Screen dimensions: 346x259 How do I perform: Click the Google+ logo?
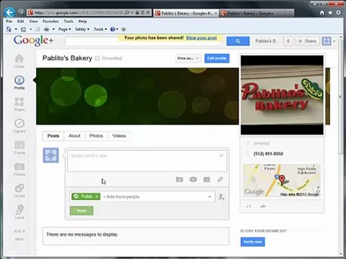point(33,40)
